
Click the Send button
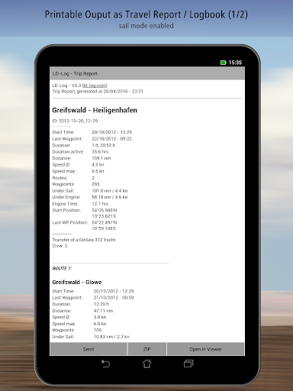[89, 349]
